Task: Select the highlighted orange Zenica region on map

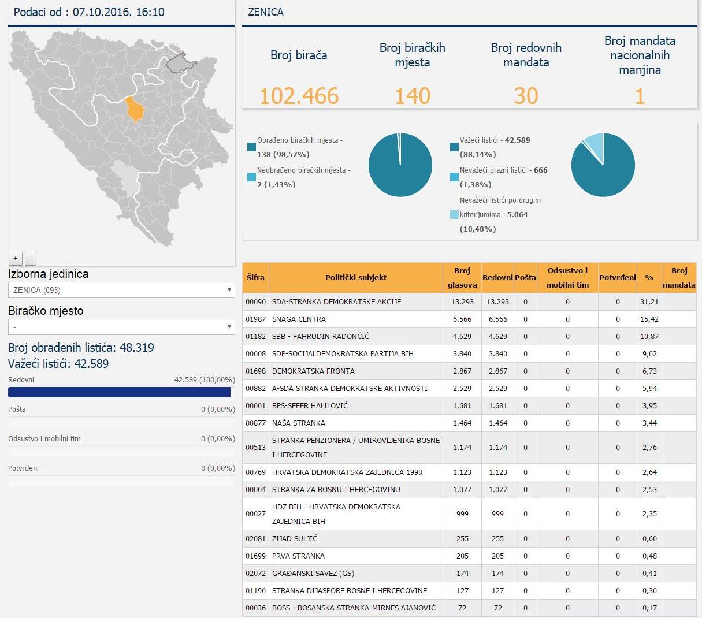Action: coord(135,109)
